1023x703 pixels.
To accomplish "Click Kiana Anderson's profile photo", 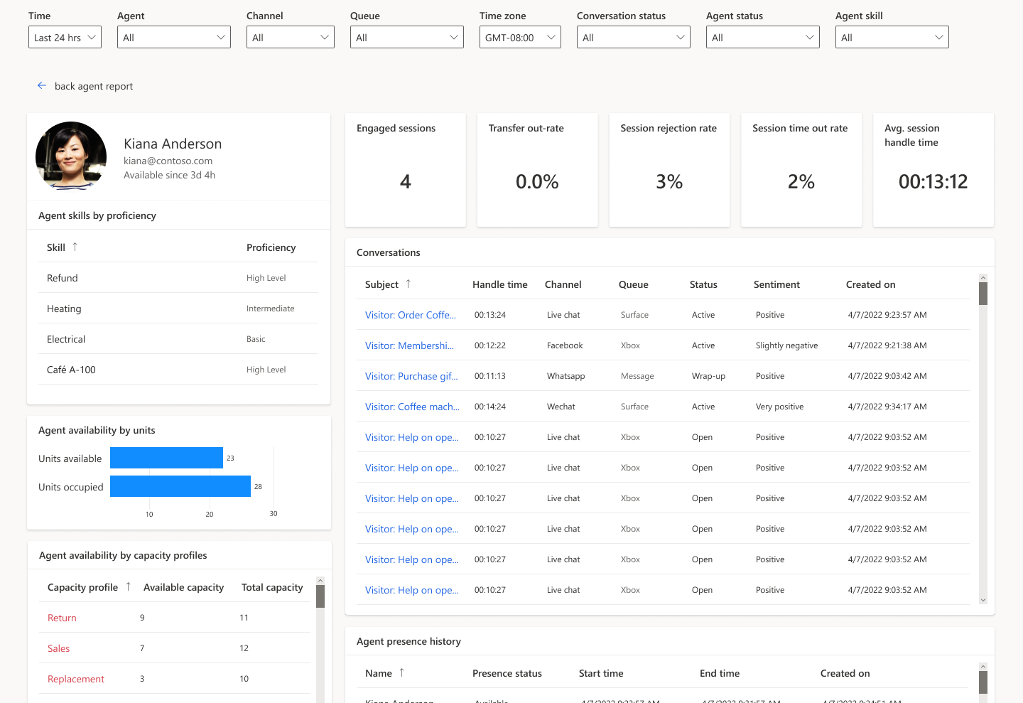I will point(71,155).
